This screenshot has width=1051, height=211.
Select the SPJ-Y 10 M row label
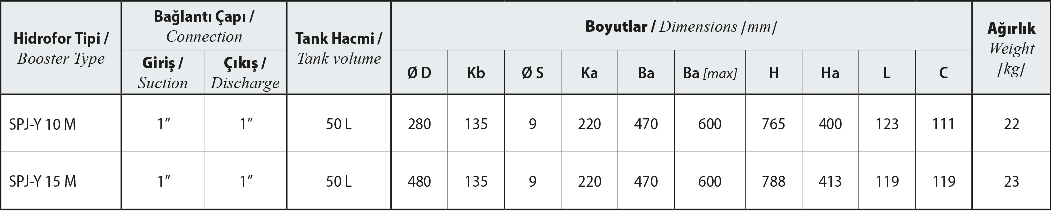pos(43,124)
